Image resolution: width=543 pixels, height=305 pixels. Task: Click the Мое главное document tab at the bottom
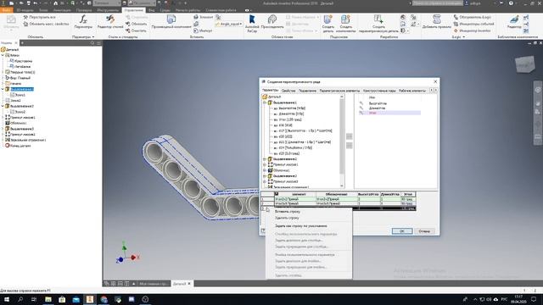[154, 284]
